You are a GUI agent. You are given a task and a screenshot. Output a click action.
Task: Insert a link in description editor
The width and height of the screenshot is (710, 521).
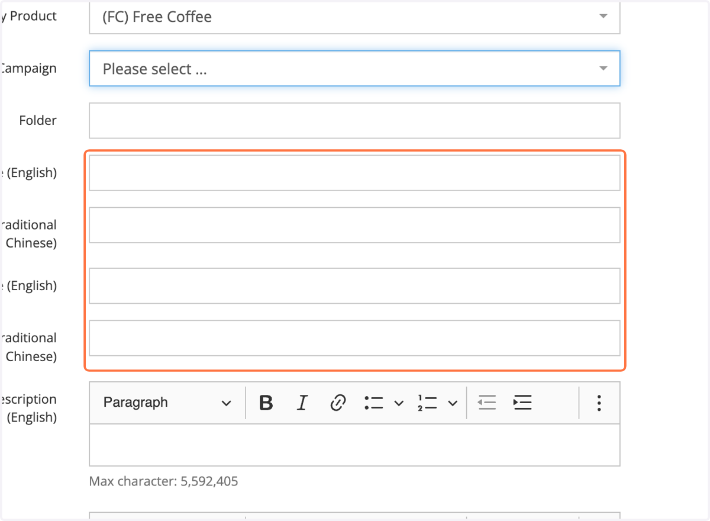coord(337,403)
